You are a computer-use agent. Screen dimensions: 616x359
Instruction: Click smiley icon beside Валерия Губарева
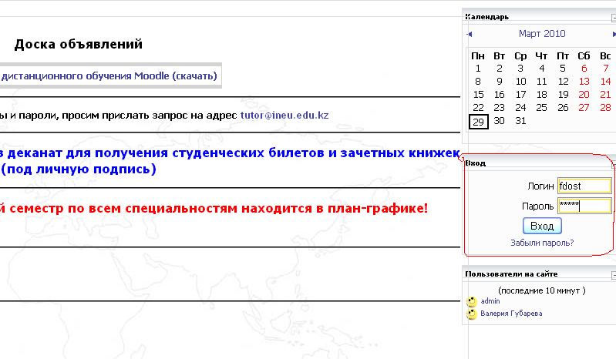[x=471, y=314]
